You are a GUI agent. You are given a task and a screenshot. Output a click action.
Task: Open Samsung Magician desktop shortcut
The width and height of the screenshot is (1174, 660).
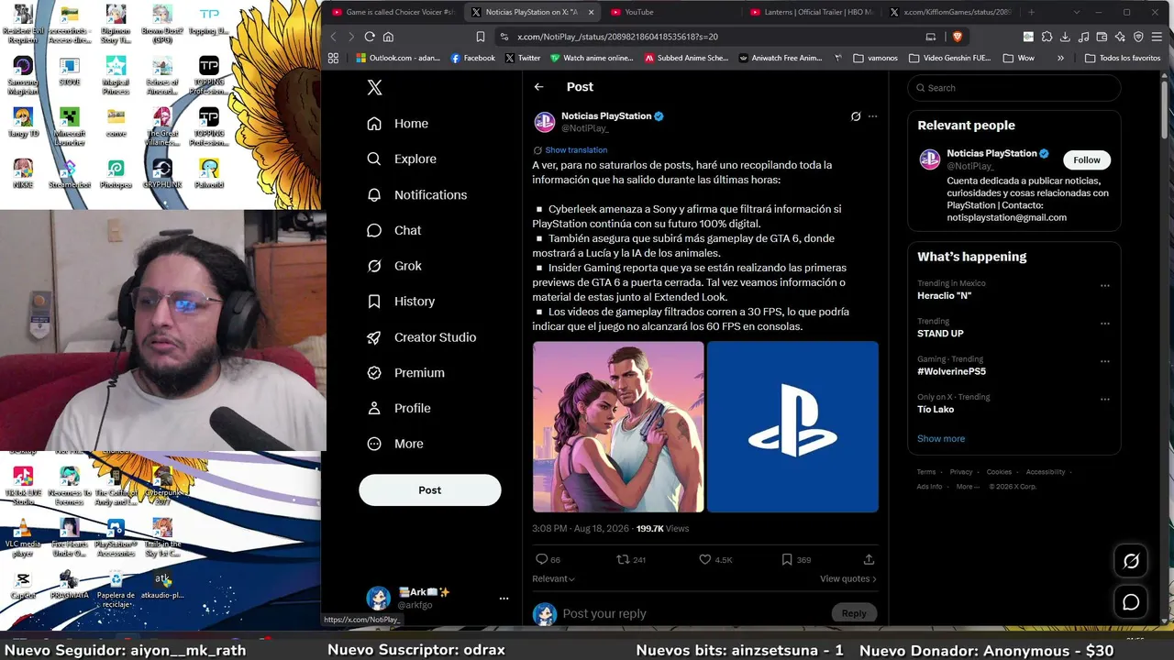tap(23, 75)
